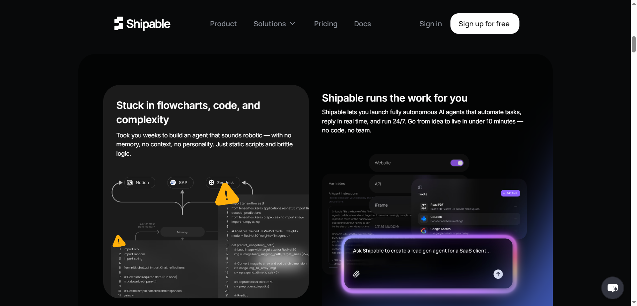Screen dimensions: 637x306
Task: Click the Website label text
Action: [x=383, y=163]
